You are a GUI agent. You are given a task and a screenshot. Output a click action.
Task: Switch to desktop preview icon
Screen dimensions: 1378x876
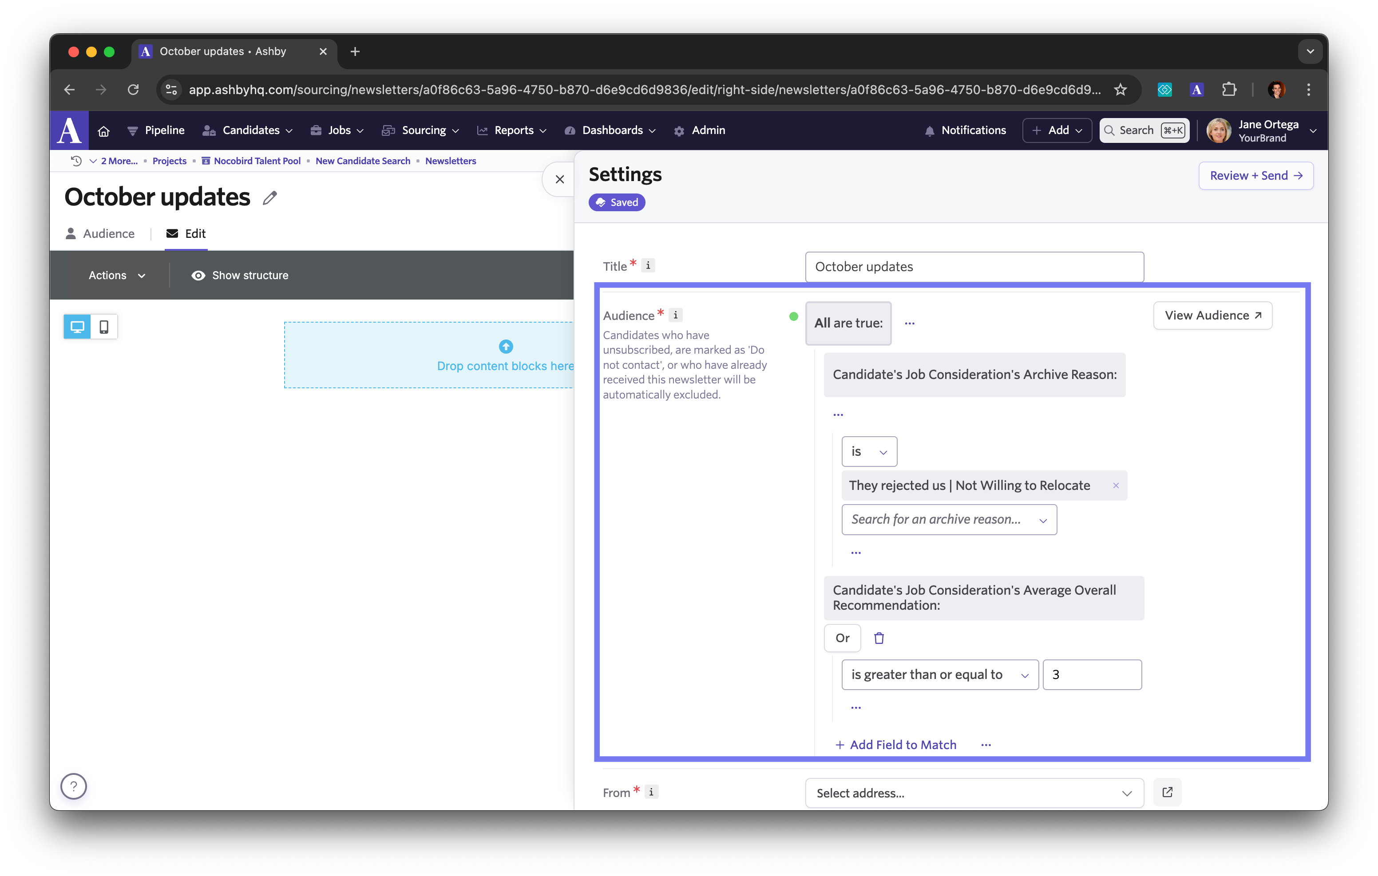[x=77, y=327]
